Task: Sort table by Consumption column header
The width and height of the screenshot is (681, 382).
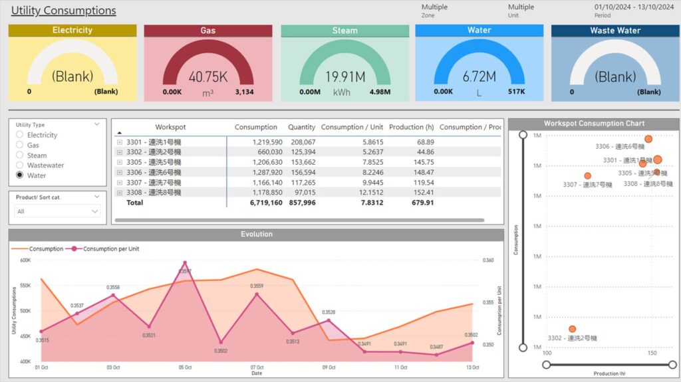Action: pos(255,127)
